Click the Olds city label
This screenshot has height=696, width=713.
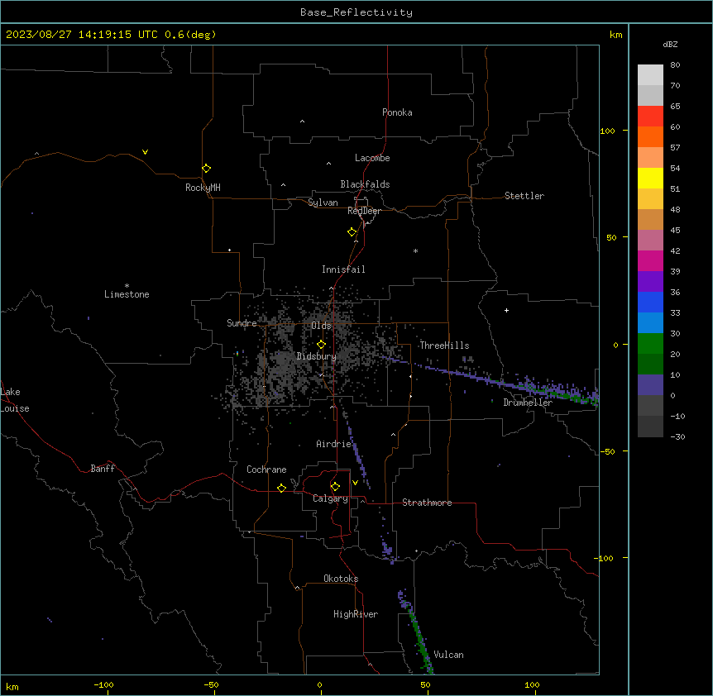pos(321,326)
